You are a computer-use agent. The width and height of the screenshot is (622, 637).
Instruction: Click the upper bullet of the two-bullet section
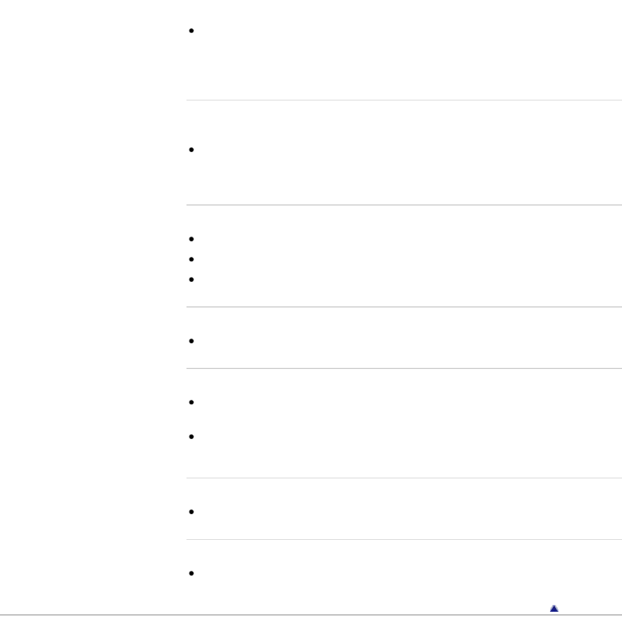(x=191, y=403)
